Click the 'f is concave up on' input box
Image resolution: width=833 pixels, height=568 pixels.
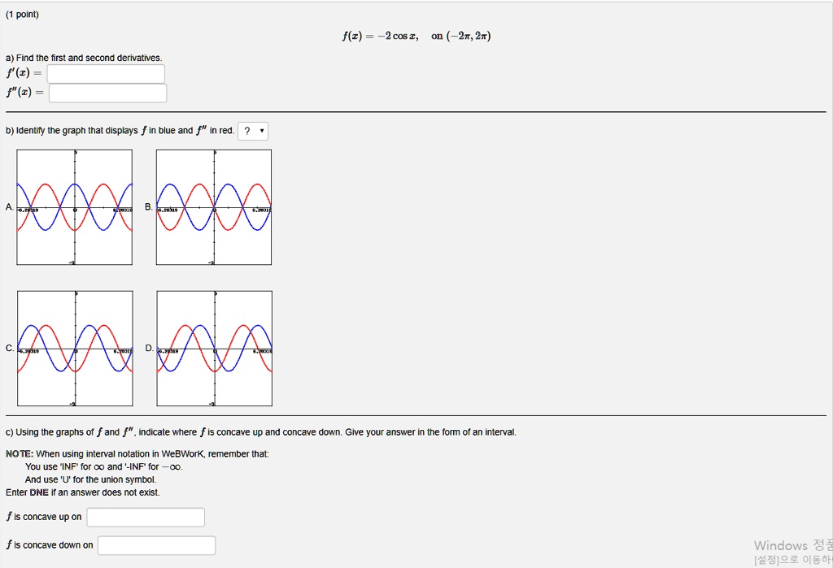[x=145, y=517]
